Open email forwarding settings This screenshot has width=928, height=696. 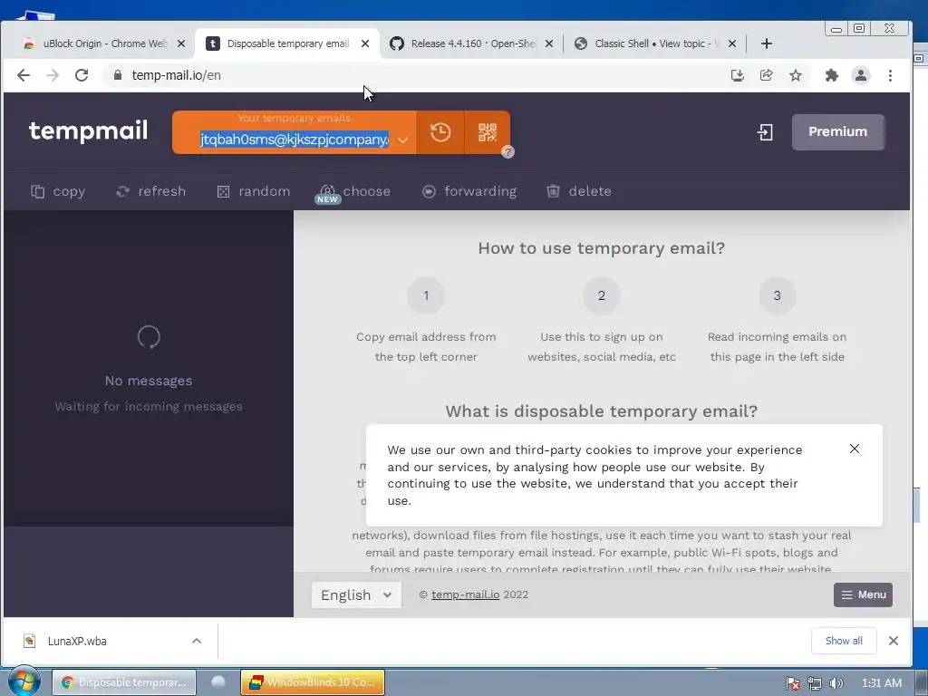pyautogui.click(x=469, y=191)
